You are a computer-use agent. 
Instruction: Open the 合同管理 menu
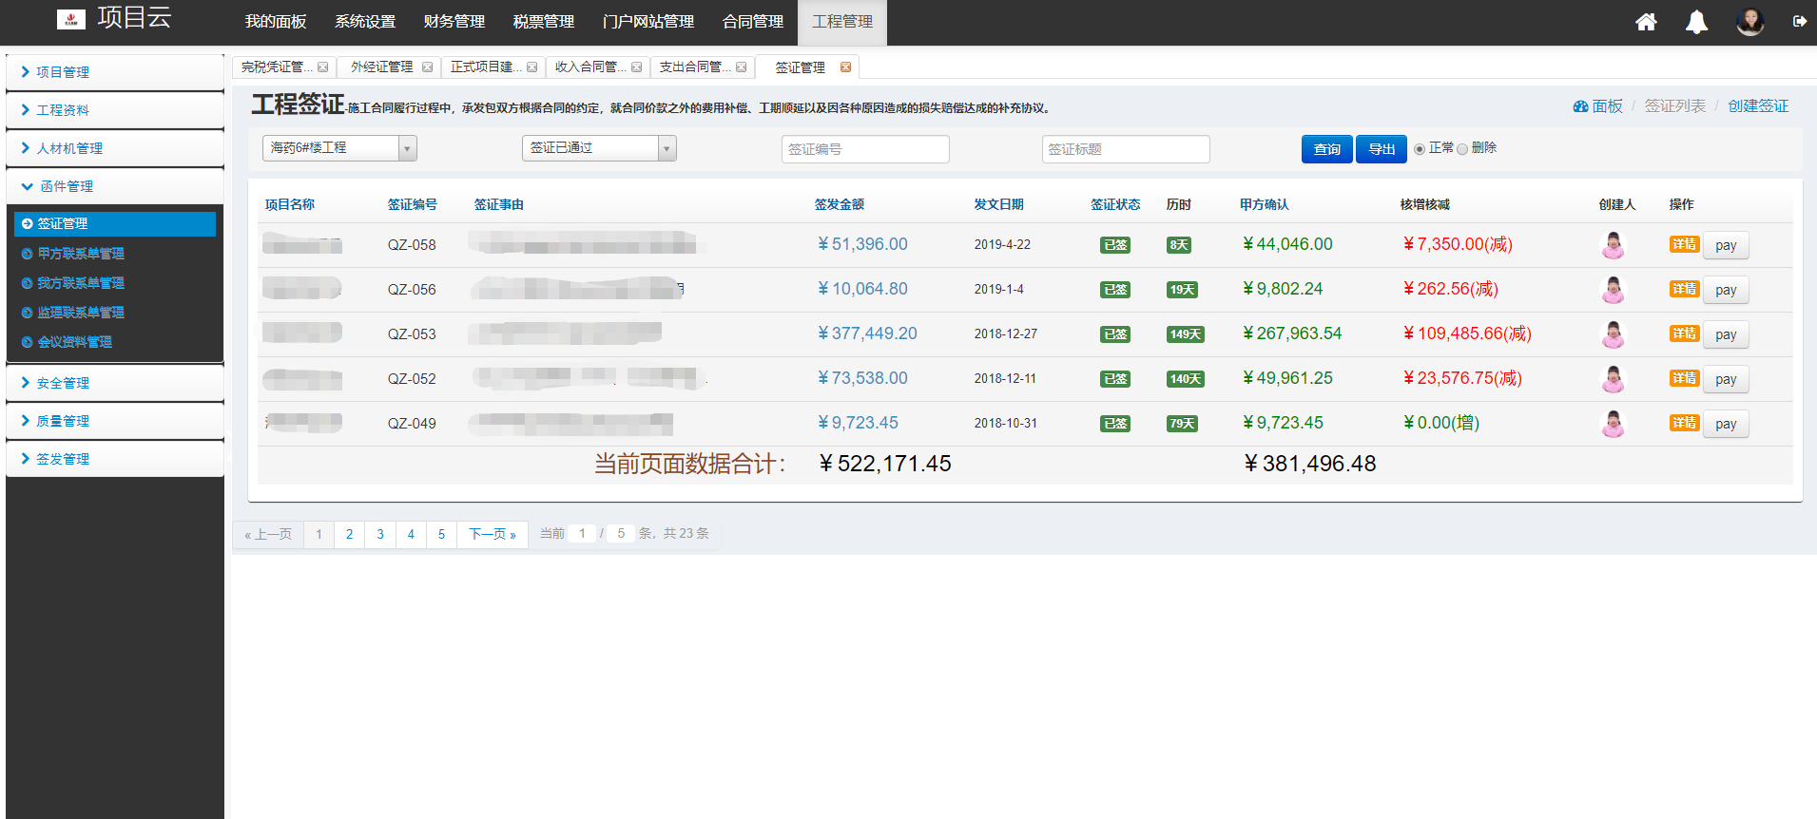tap(753, 22)
